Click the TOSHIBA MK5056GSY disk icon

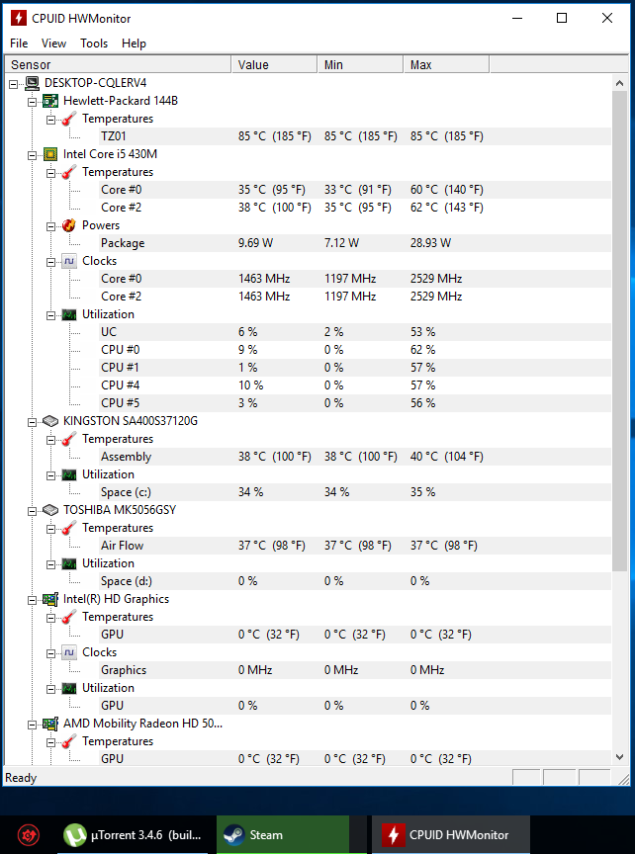(x=50, y=510)
